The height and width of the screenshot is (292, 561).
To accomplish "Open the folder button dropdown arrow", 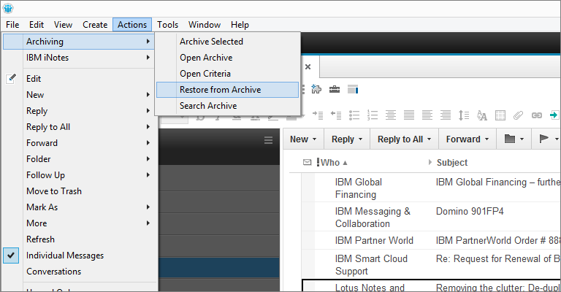I will (x=522, y=139).
